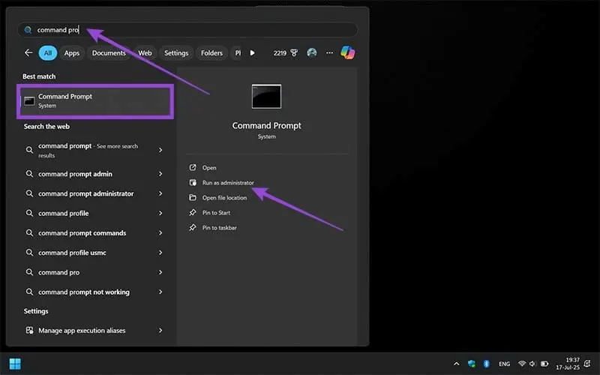
Task: Open web suggestion 'command pro'
Action: (94, 272)
